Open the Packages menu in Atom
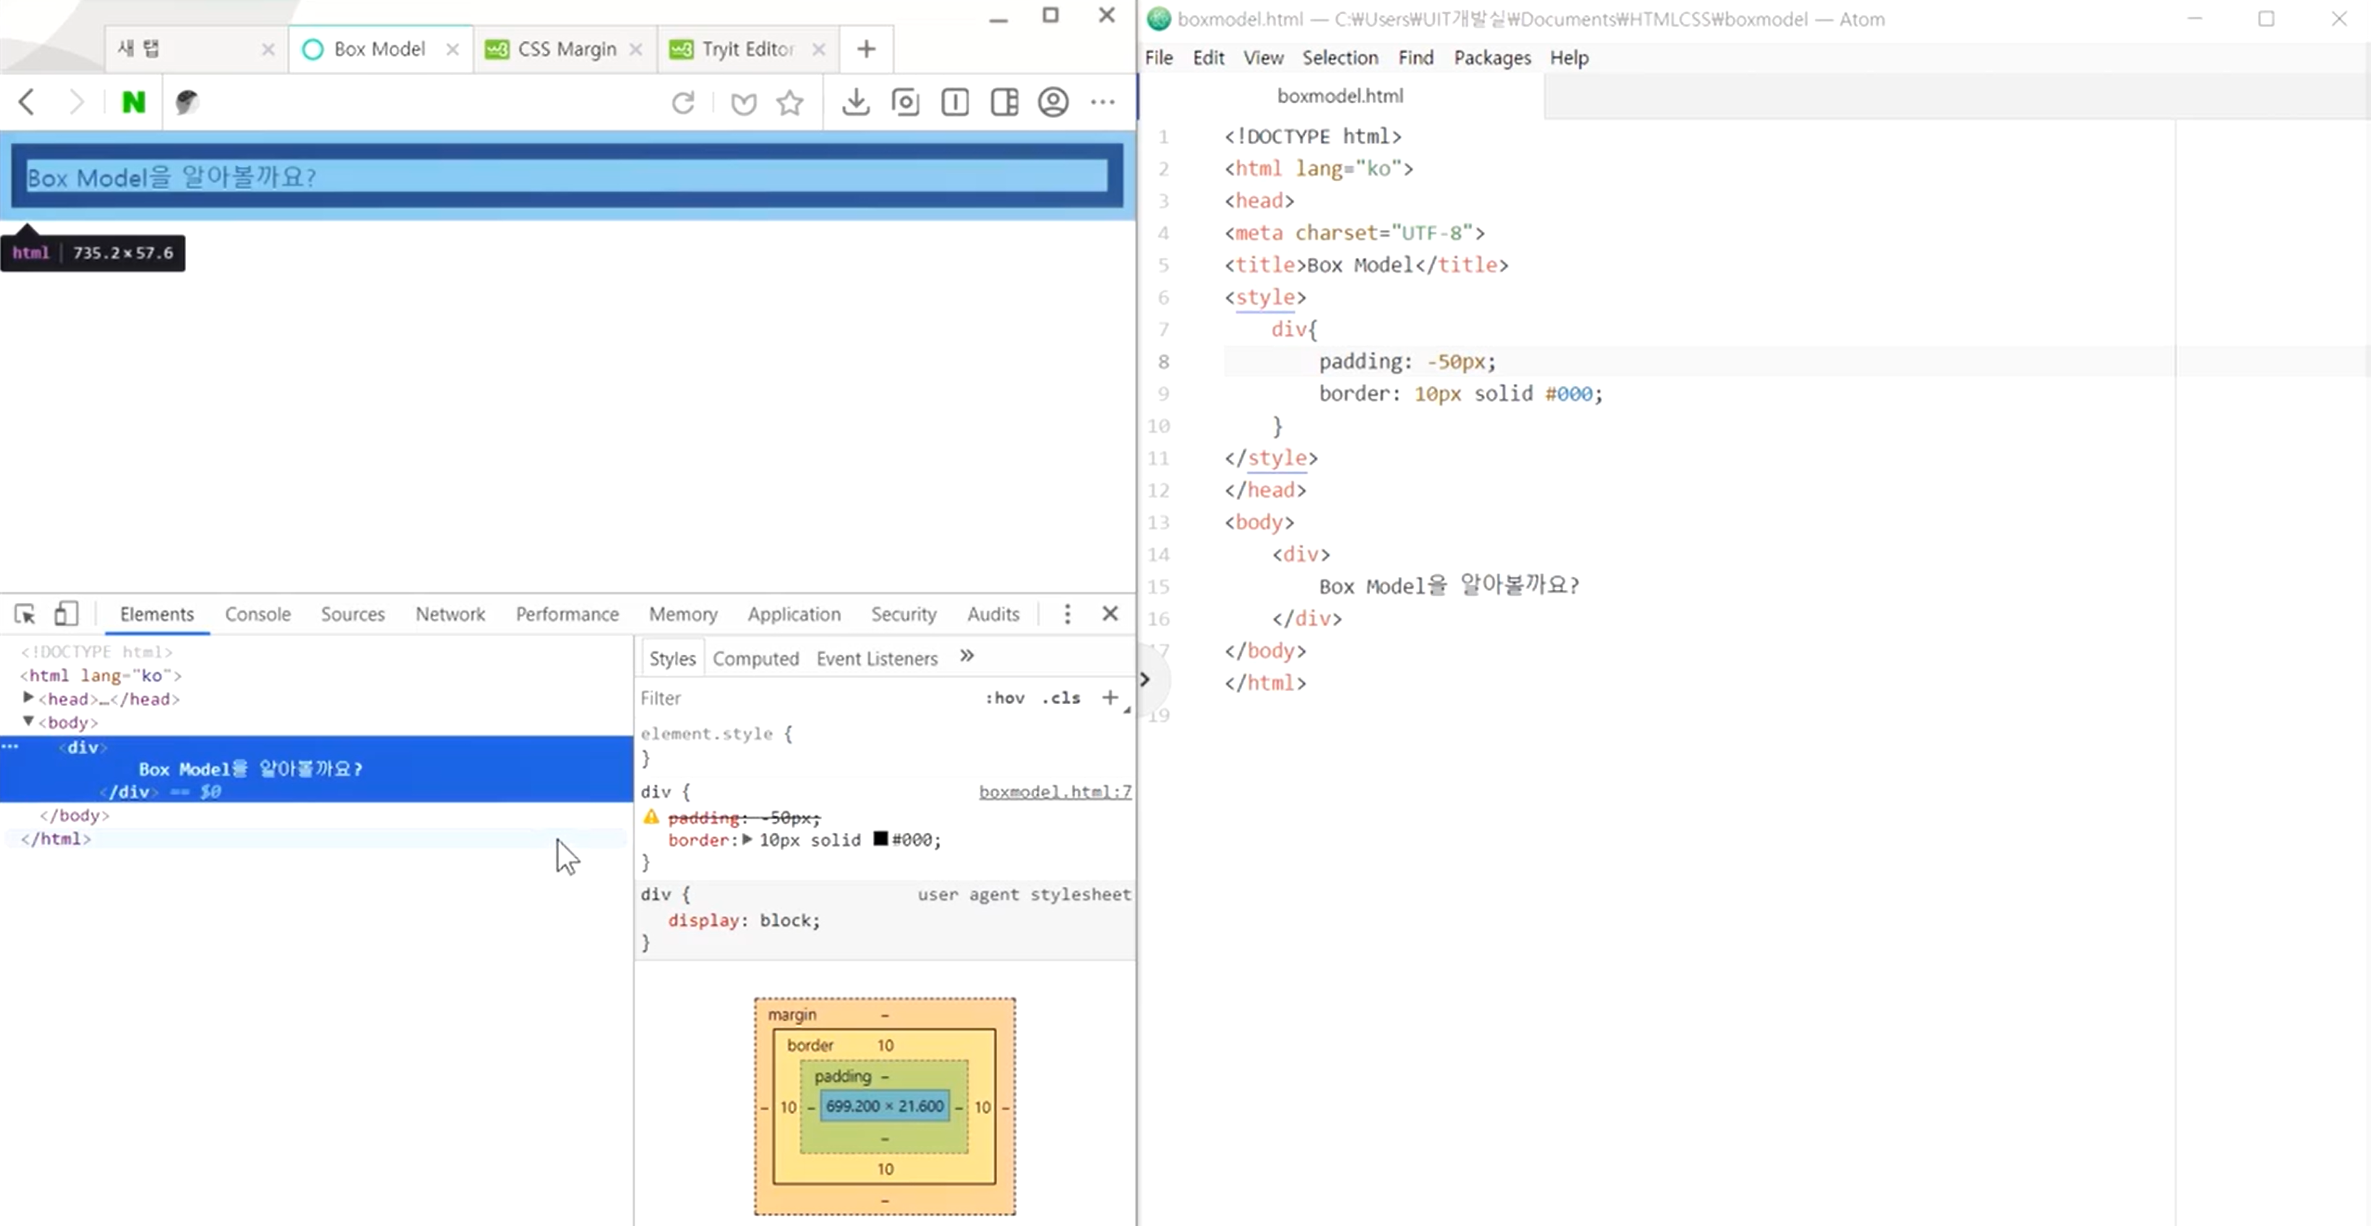The image size is (2371, 1226). (x=1491, y=58)
